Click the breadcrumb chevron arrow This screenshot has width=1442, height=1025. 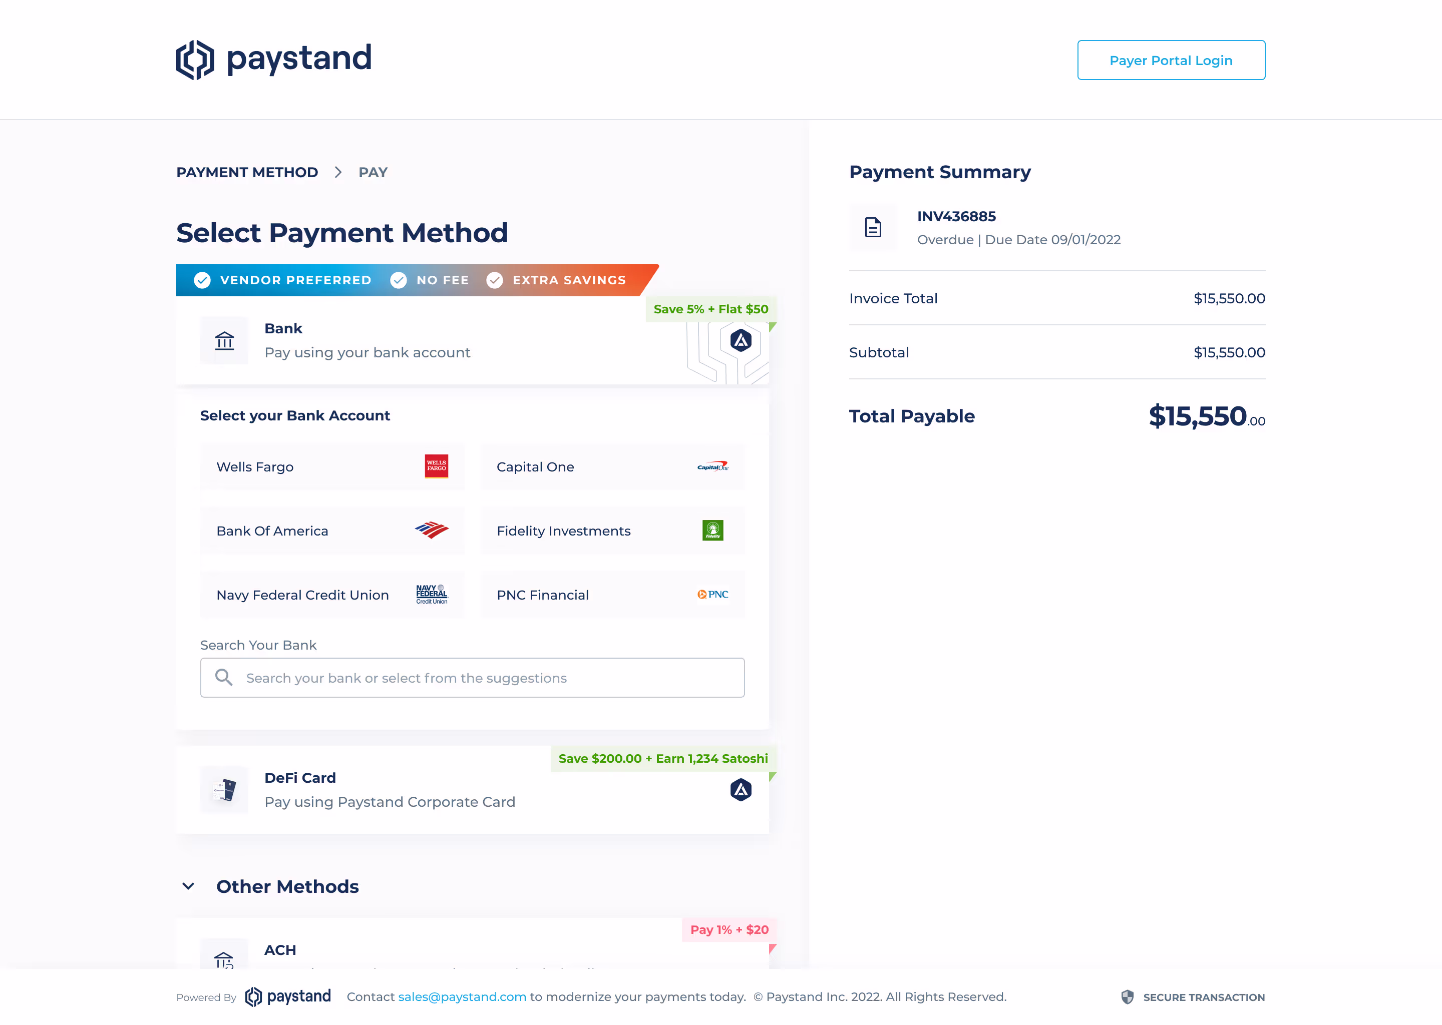[x=338, y=172]
